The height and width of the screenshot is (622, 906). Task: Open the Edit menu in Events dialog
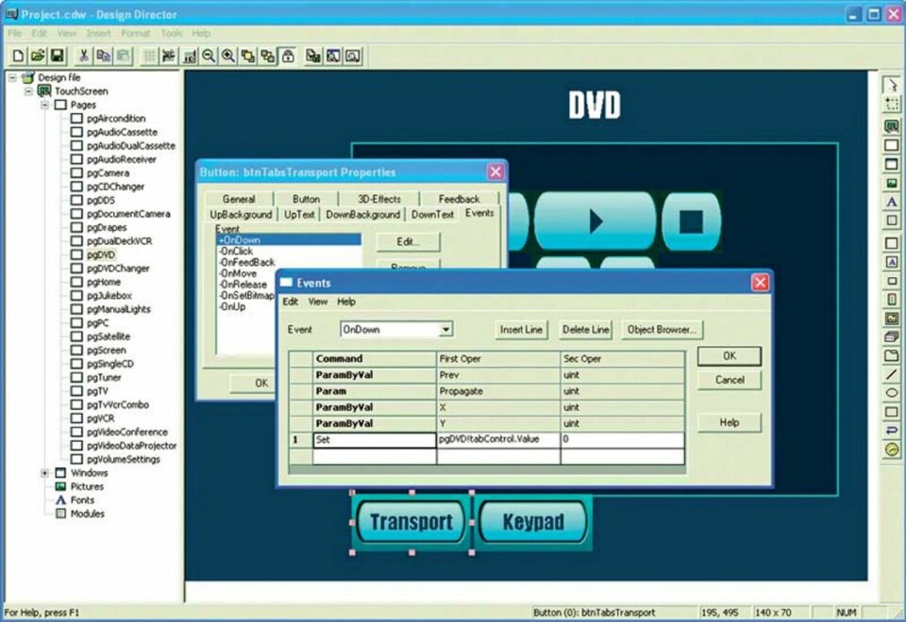(290, 302)
